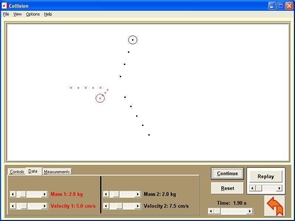Select the Data tab
Screen dimensions: 295x221
[x=33, y=171]
